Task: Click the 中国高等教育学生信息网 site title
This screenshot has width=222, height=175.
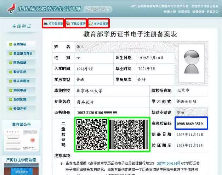Action: [50, 9]
